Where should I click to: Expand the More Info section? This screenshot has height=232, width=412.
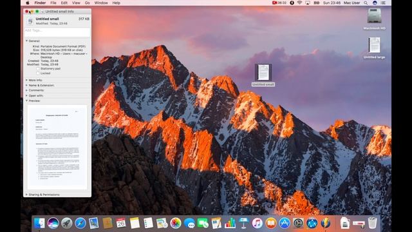[x=26, y=80]
